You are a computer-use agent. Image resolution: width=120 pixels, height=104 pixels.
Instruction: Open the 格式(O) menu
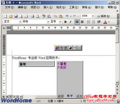pos(61,7)
